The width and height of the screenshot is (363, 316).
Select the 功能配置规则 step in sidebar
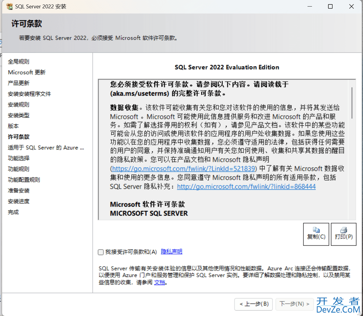coord(24,180)
